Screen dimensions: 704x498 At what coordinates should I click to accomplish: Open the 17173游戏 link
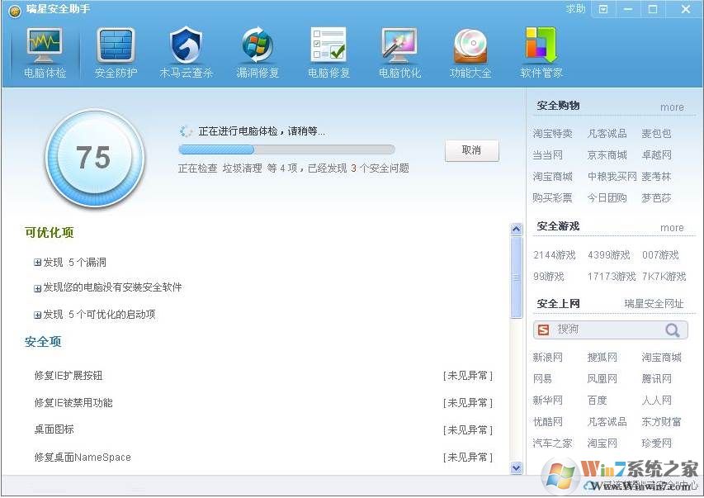[612, 277]
